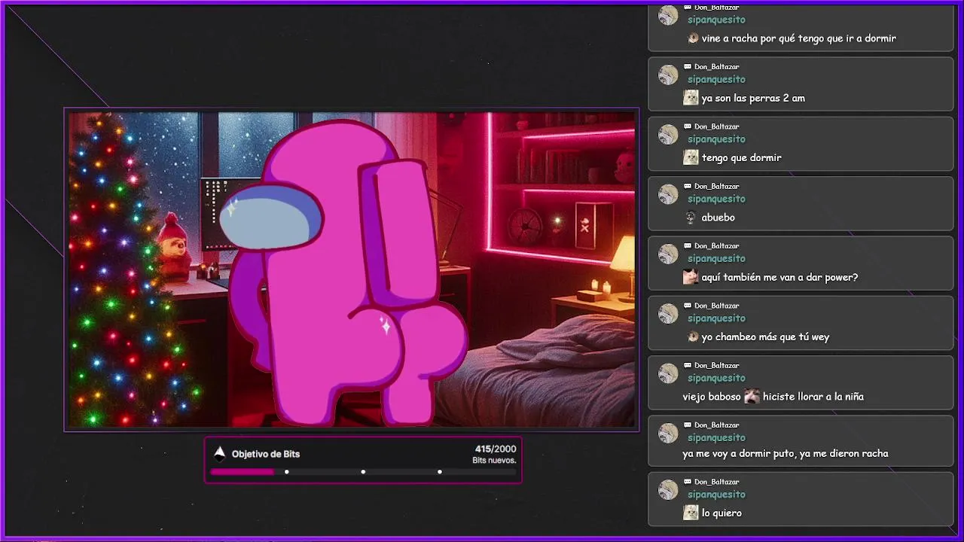
Task: Click the sipanquesito username above 'tengo que dormir'
Action: tap(716, 139)
